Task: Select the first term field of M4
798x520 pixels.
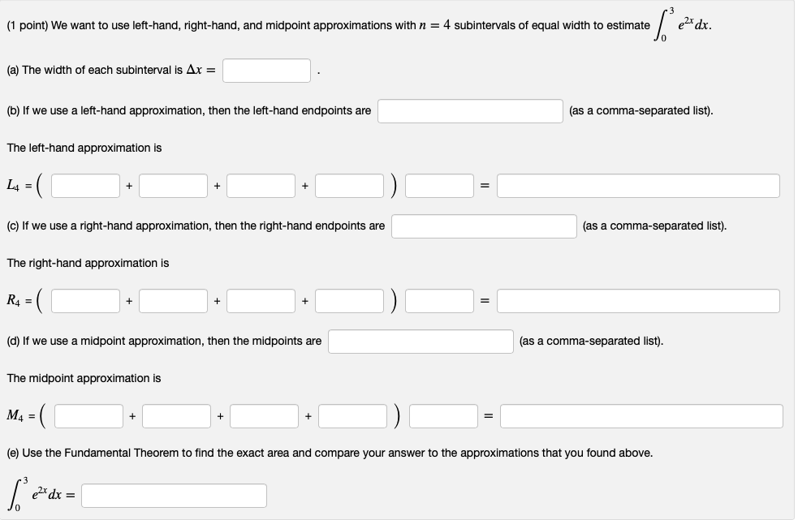Action: (x=88, y=416)
